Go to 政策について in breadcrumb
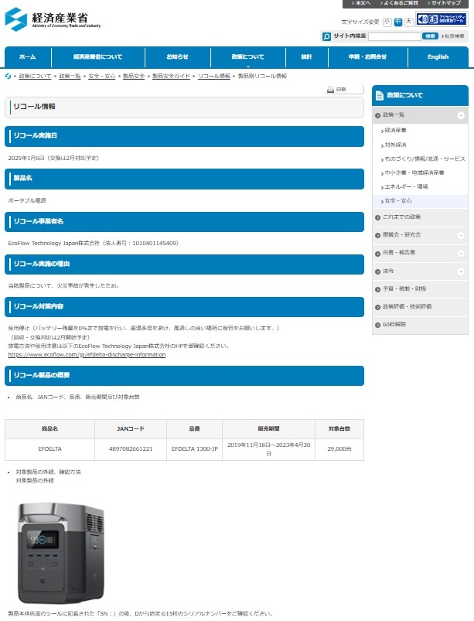Image resolution: width=474 pixels, height=621 pixels. [x=35, y=76]
